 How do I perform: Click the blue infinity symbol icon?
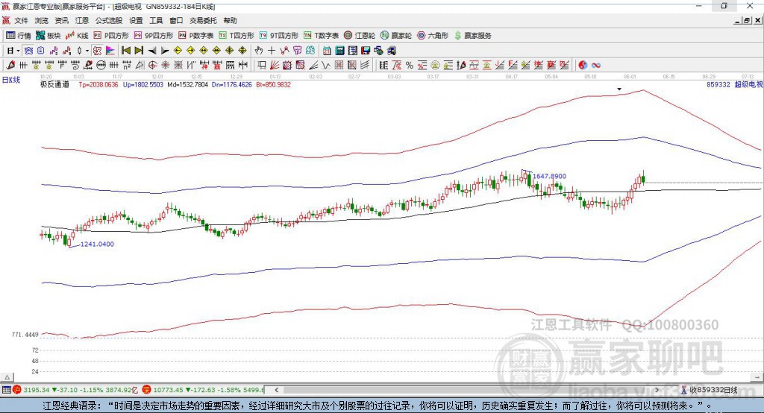click(596, 66)
